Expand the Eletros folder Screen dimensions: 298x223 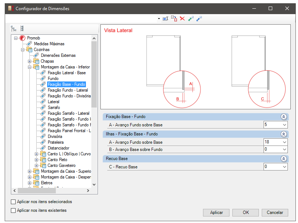click(x=29, y=183)
